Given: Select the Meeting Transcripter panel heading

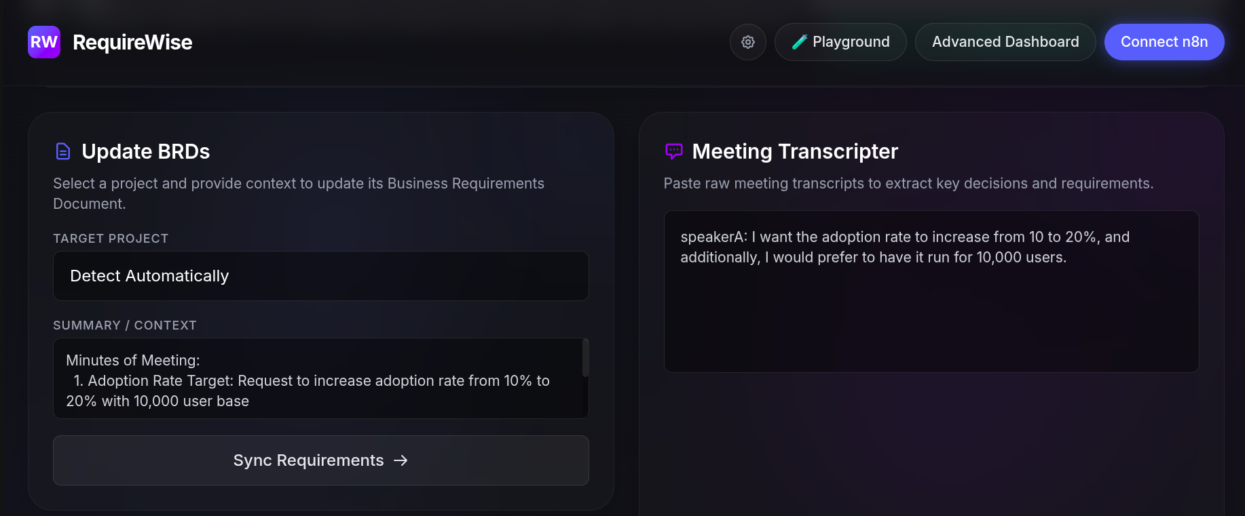Looking at the screenshot, I should [x=795, y=151].
